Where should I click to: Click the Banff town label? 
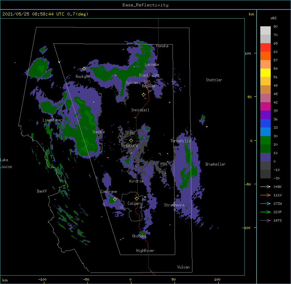coord(42,191)
